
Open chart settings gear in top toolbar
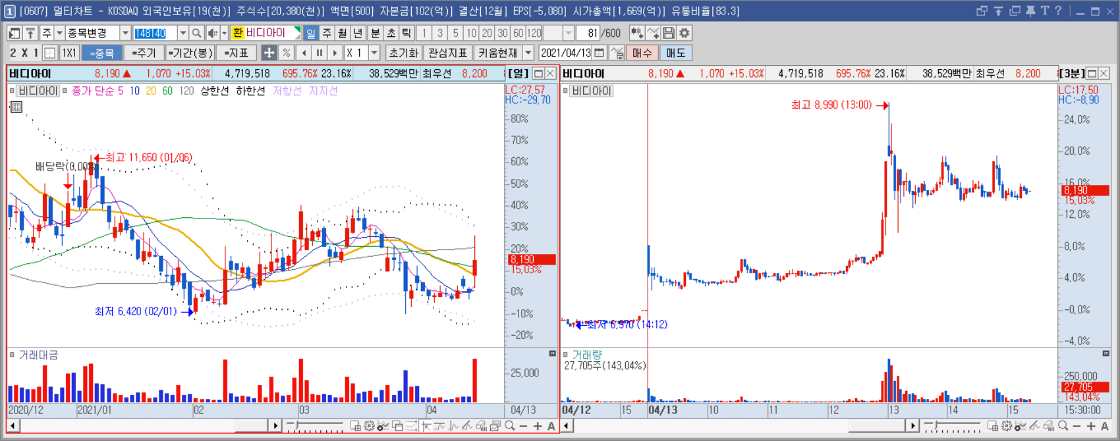[x=685, y=33]
